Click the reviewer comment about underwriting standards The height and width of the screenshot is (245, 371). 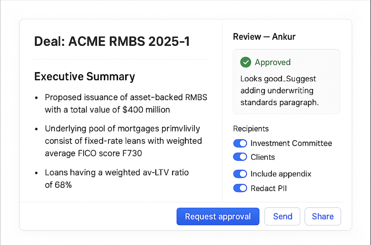tap(279, 91)
